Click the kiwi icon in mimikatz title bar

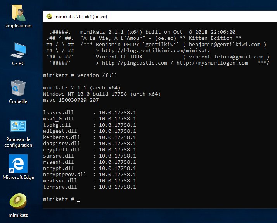click(49, 16)
